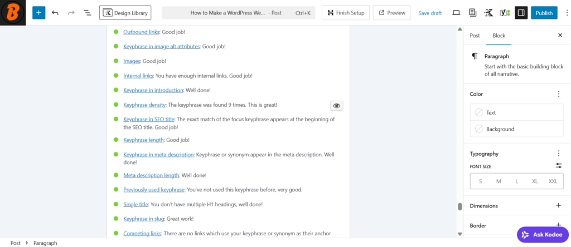Select font size XL
This screenshot has width=571, height=247.
click(x=535, y=181)
